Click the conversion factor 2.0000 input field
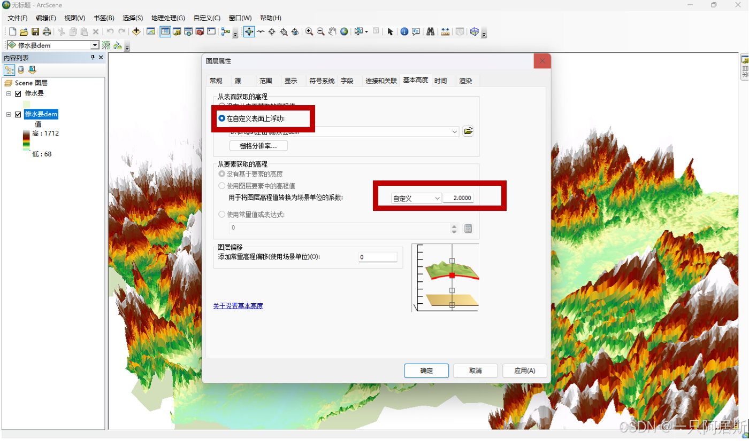The image size is (749, 441). pos(458,198)
